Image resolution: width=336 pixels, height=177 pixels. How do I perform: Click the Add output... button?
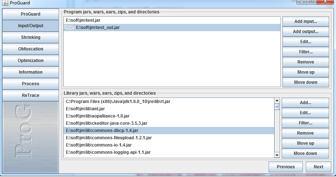pos(305,32)
